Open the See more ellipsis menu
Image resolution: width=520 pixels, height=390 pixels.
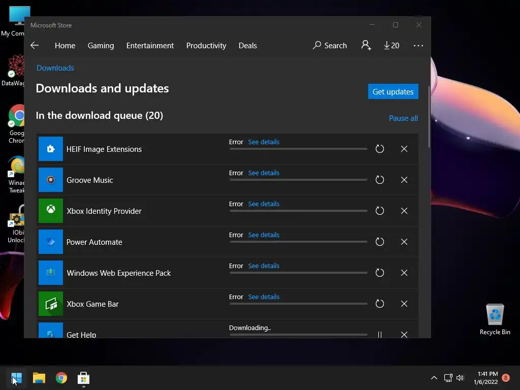tap(418, 45)
